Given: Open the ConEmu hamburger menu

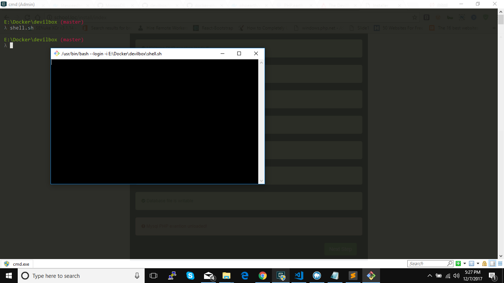Looking at the screenshot, I should pyautogui.click(x=501, y=263).
